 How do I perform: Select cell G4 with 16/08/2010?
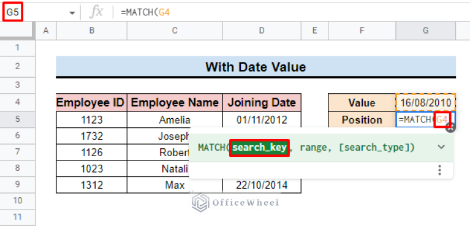pyautogui.click(x=426, y=102)
